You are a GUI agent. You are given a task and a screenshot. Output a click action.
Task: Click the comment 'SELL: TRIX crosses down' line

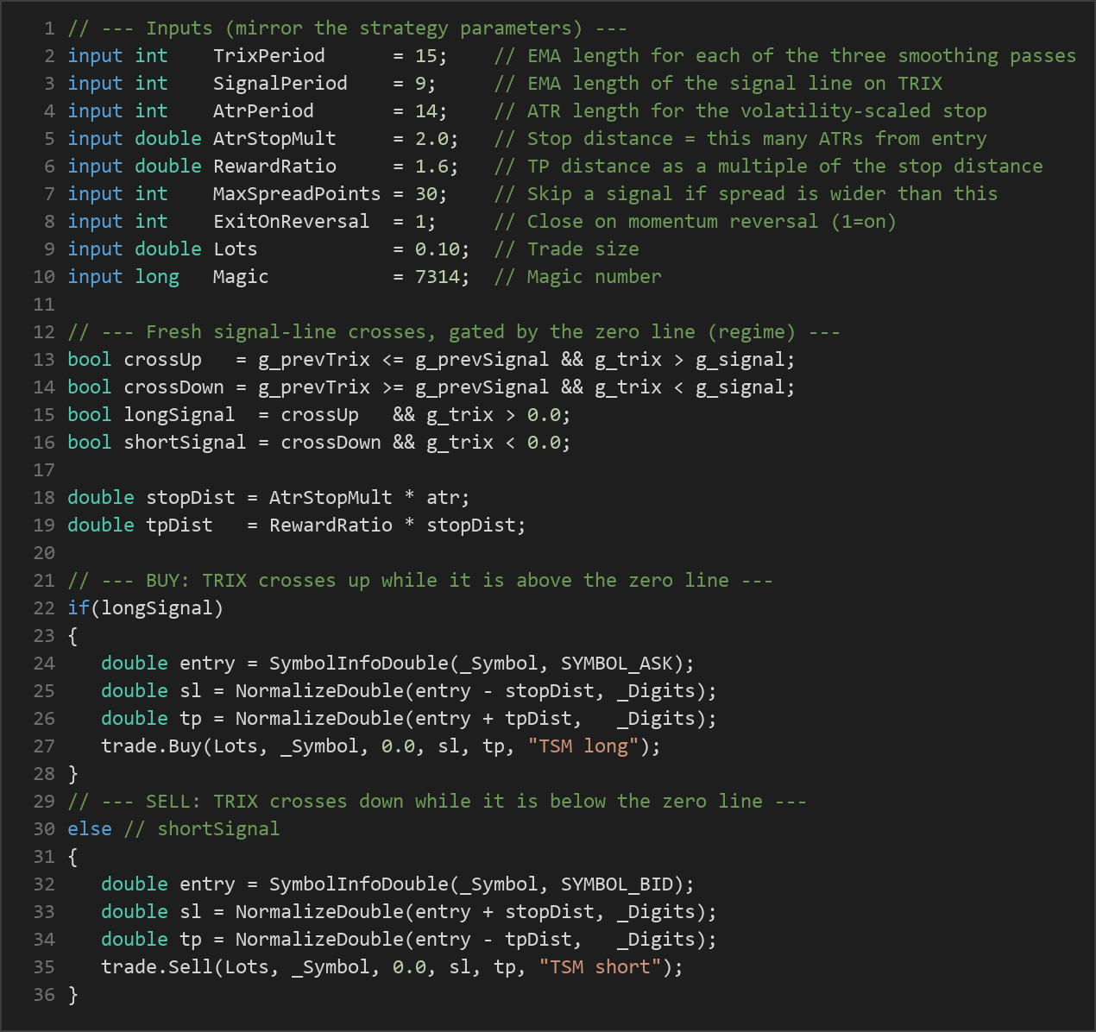tap(437, 802)
